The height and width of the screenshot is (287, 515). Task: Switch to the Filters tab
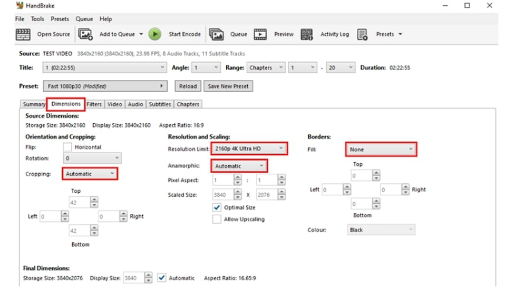94,104
